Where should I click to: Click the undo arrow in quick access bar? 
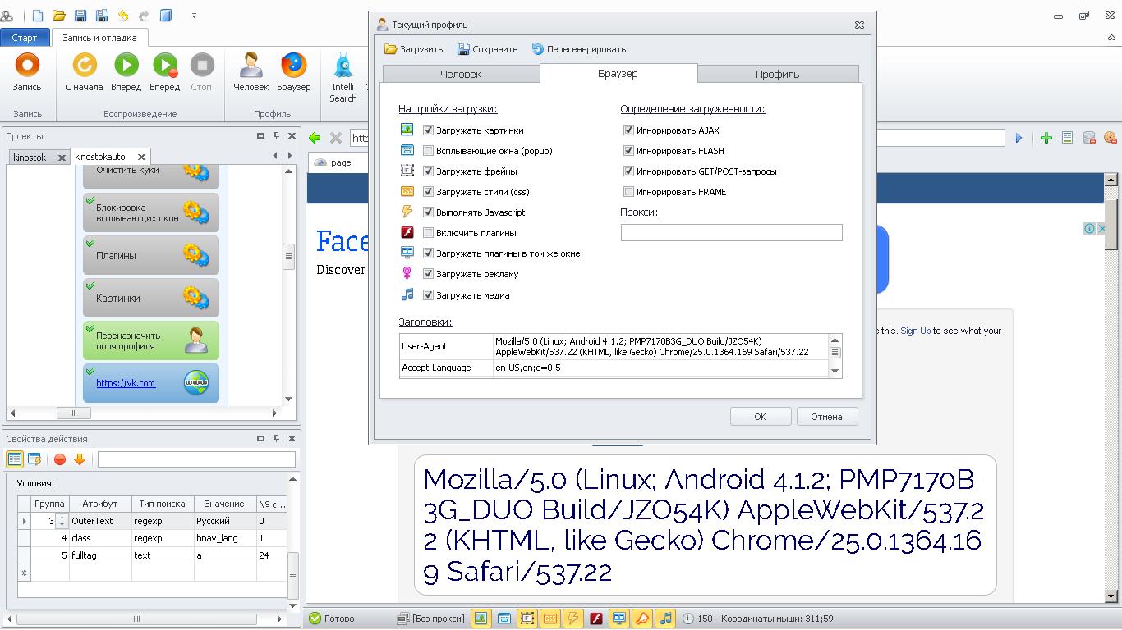point(123,15)
